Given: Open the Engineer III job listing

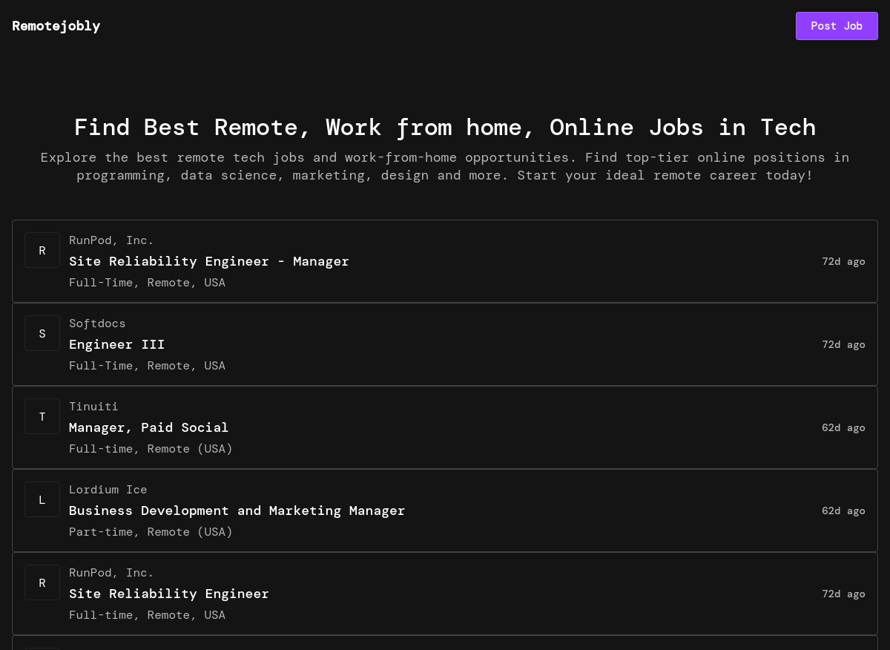Looking at the screenshot, I should click(445, 344).
